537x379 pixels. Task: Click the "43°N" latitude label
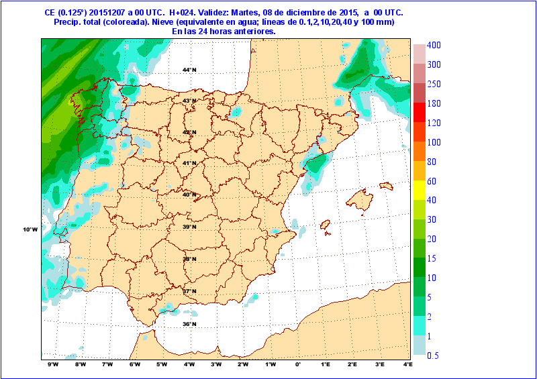click(189, 101)
